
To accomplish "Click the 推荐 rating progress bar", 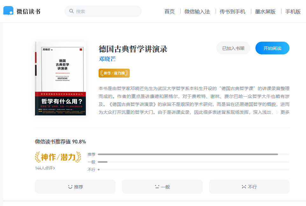I will pos(193,154).
